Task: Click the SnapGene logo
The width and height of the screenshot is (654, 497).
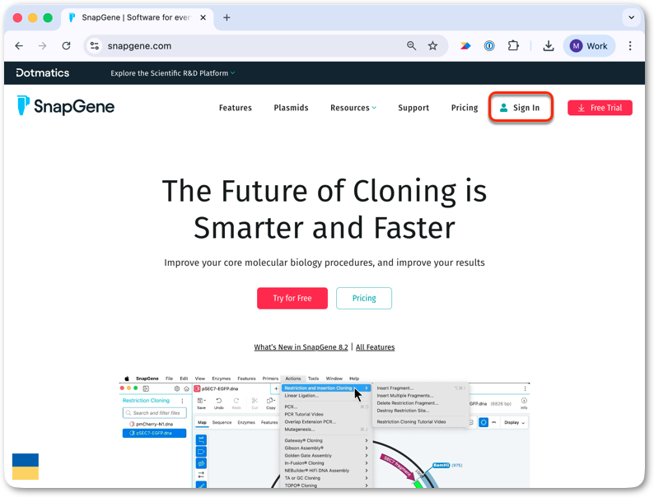Action: pyautogui.click(x=66, y=106)
